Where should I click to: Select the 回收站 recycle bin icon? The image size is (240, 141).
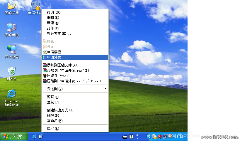11,74
